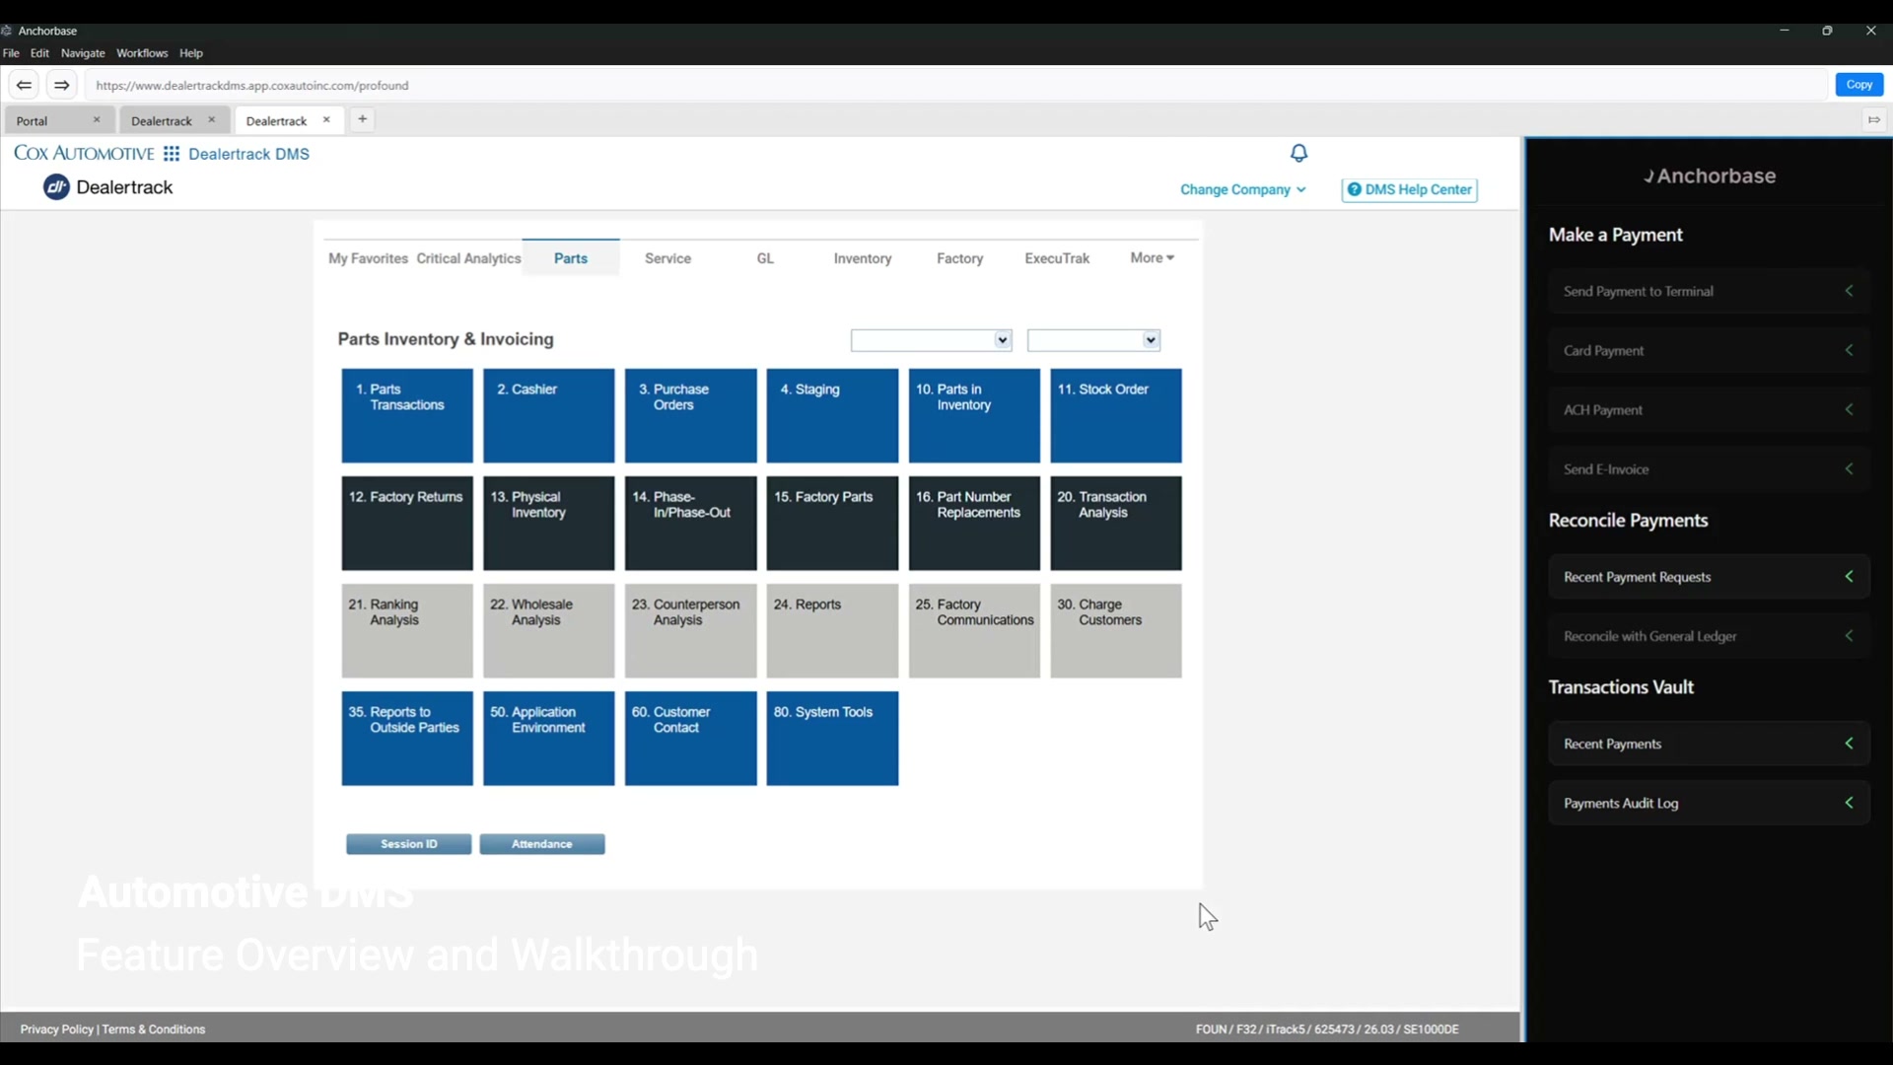Expand the ACH Payment chevron

point(1850,409)
